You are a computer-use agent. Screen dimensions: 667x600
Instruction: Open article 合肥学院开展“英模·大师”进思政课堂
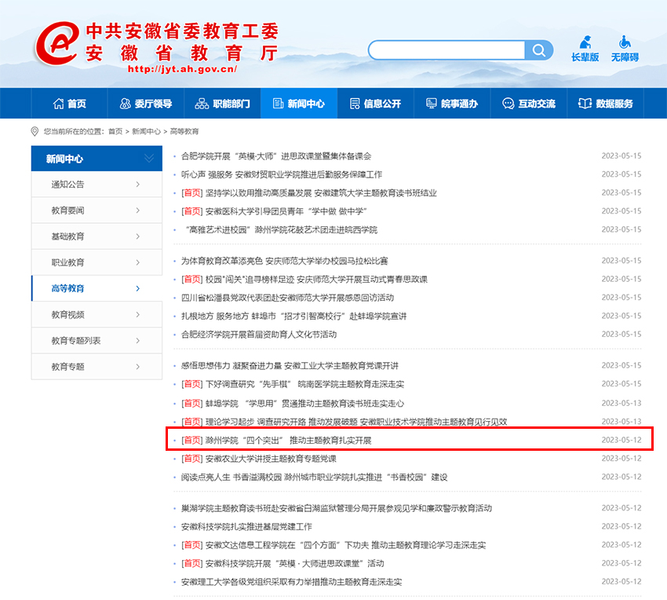pyautogui.click(x=276, y=156)
